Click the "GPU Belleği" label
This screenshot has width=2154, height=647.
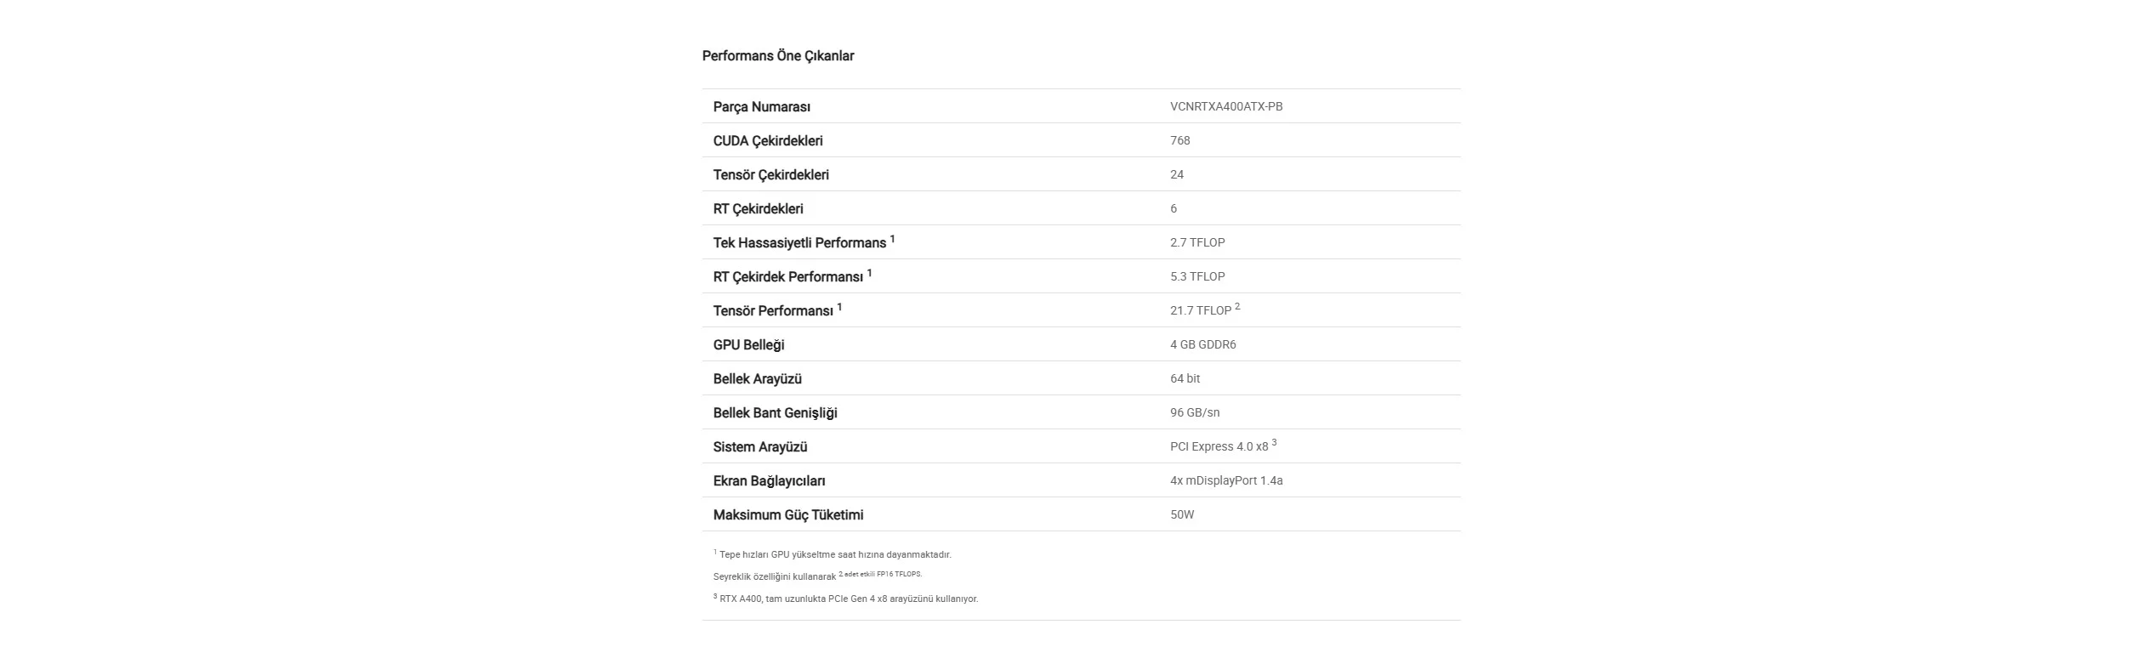pos(748,345)
